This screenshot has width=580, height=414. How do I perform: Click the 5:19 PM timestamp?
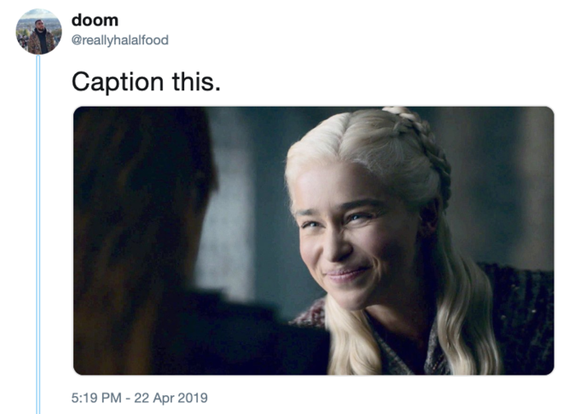click(96, 398)
